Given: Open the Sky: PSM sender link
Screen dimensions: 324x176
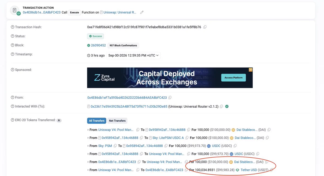Looking at the screenshot, I should (105, 146).
